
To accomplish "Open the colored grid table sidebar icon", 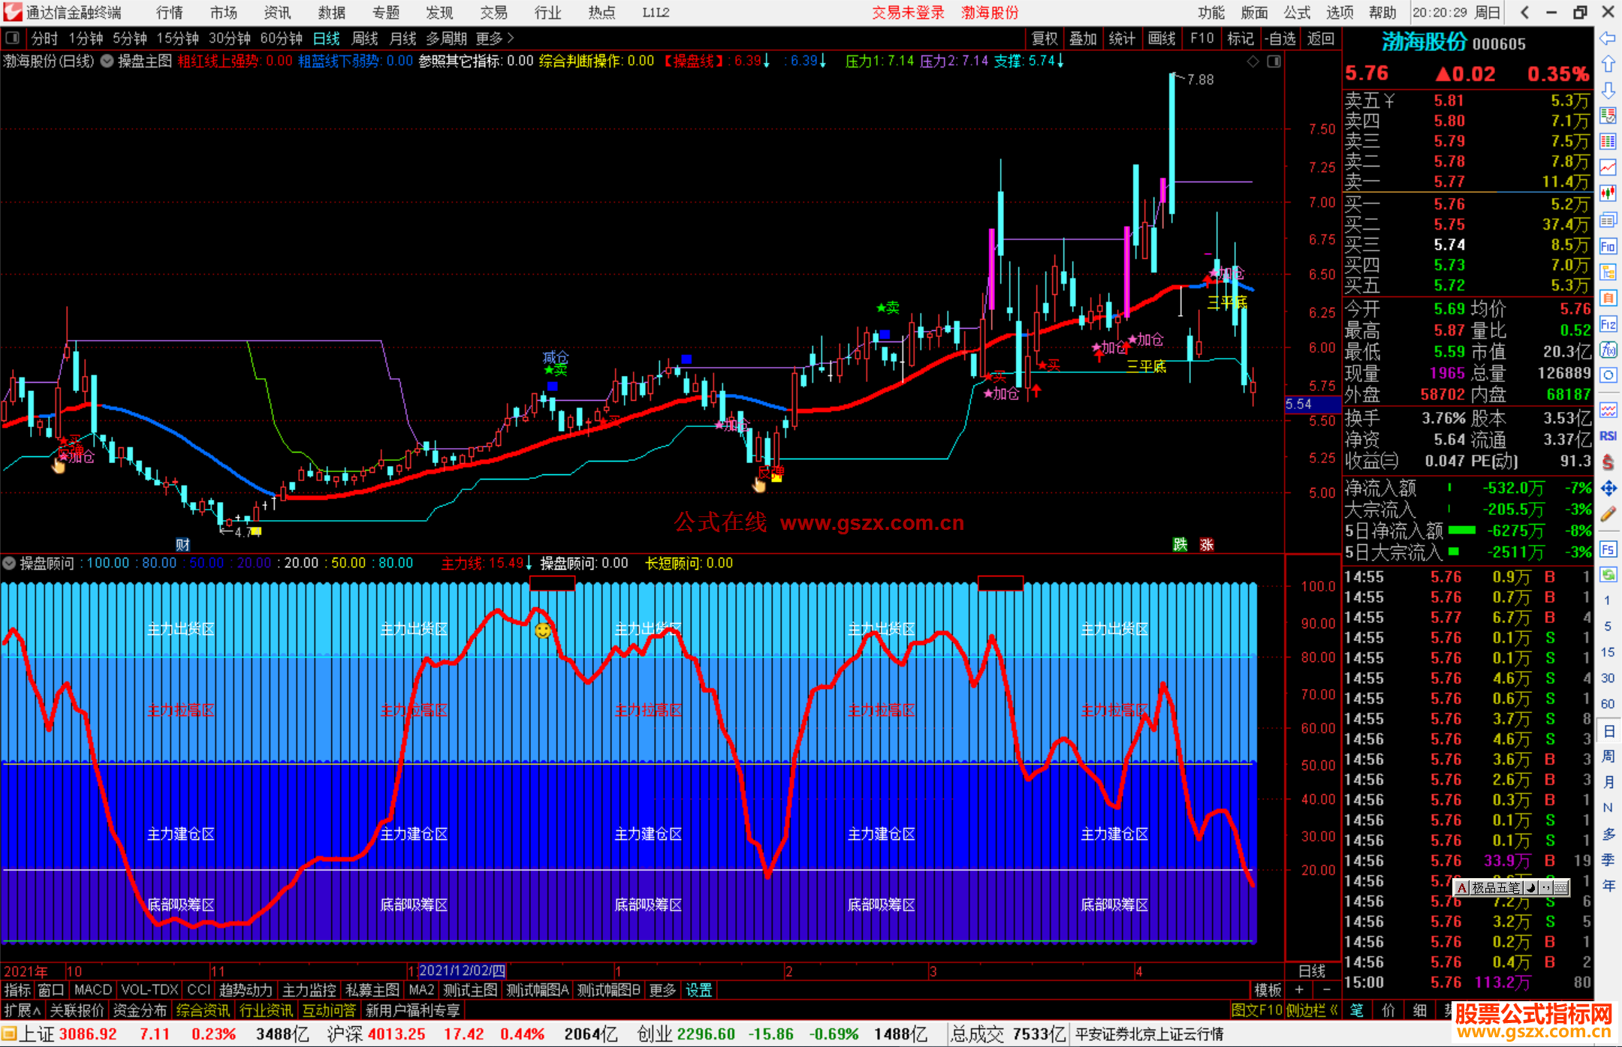I will [1608, 143].
